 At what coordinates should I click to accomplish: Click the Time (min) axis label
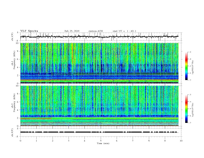[103, 143]
